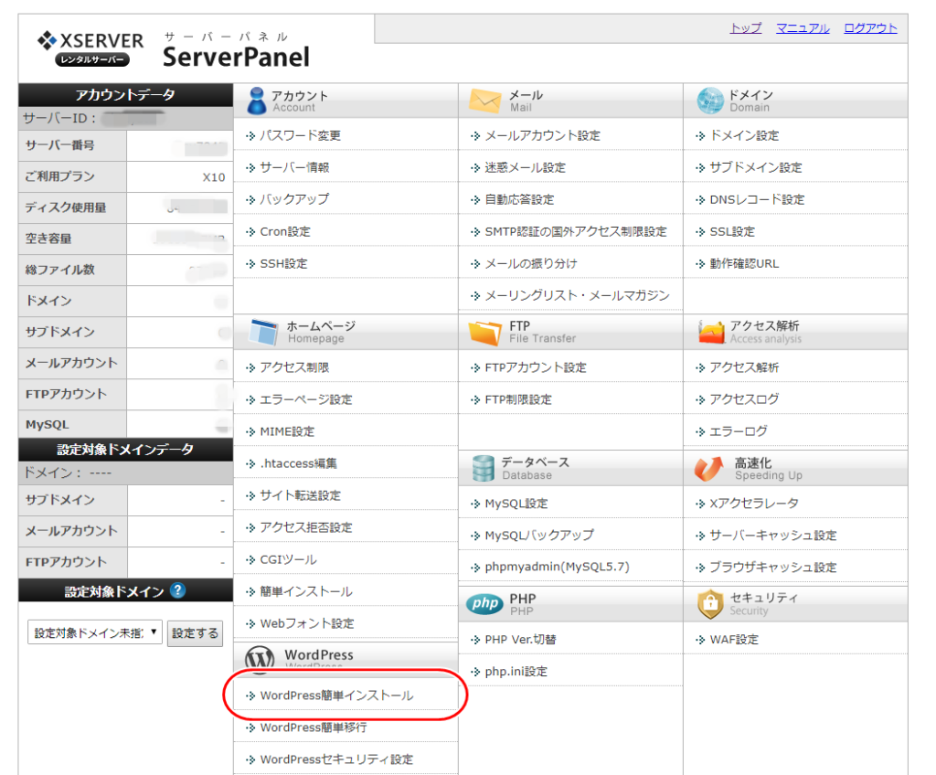Screen dimensions: 936x775
Task: Open PHP Ver.切替
Action: pos(520,640)
